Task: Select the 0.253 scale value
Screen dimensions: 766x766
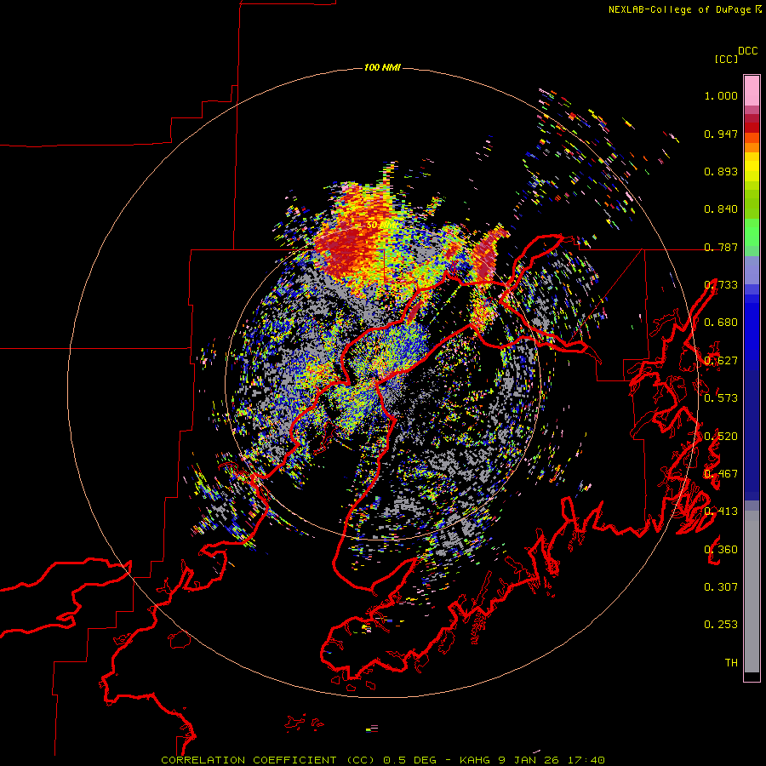Action: [x=721, y=625]
